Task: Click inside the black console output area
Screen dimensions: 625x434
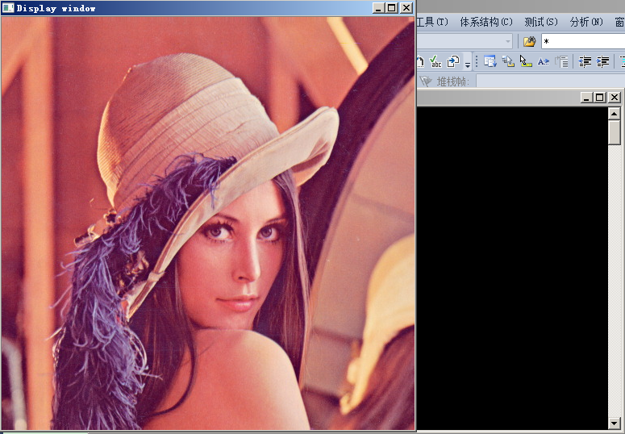Action: [x=513, y=268]
